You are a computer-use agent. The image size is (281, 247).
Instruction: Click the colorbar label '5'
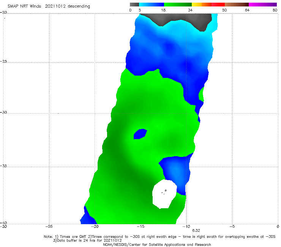(140, 10)
